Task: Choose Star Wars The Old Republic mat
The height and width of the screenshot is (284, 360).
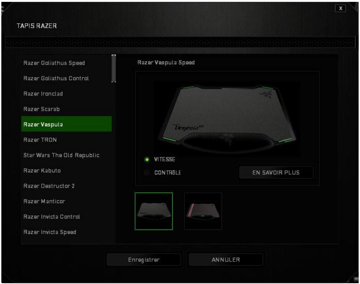Action: click(66, 155)
